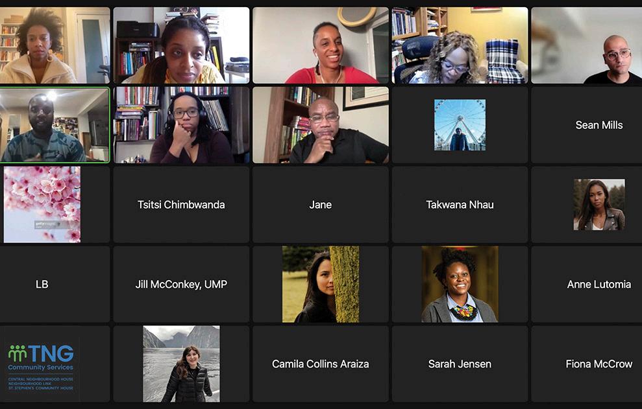Select the TNG Community Services logo tile
Viewport: 642px width, 409px height.
point(55,364)
